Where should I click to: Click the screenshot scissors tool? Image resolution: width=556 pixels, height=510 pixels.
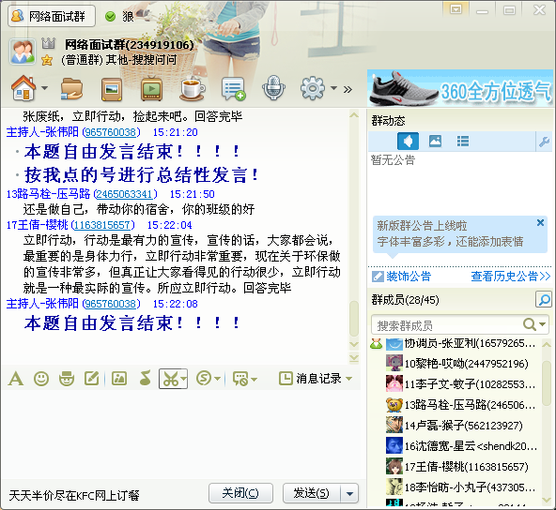point(170,379)
